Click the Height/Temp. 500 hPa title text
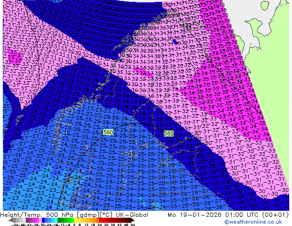 click(37, 215)
